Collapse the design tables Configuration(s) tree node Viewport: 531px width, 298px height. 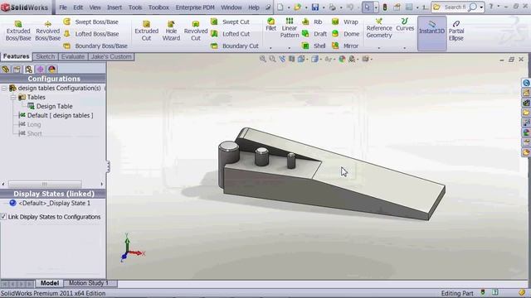(4, 89)
